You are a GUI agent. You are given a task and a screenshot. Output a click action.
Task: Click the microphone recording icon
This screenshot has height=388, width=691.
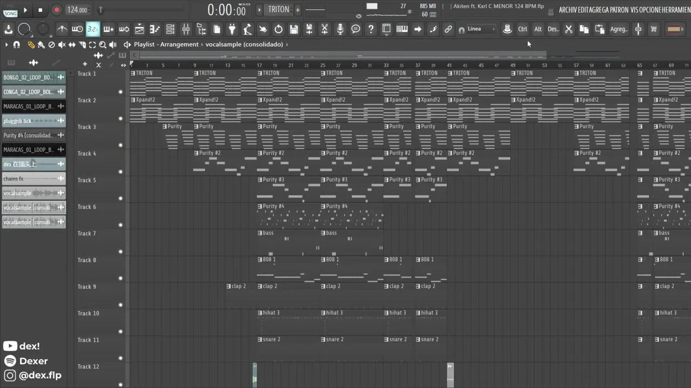click(x=340, y=29)
